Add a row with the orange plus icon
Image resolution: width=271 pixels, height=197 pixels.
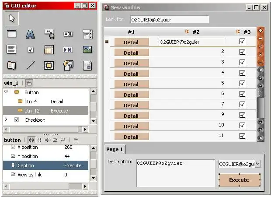click(261, 31)
